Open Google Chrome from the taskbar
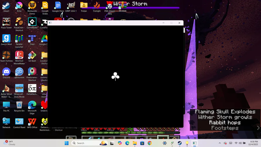261x147 pixels. click(x=150, y=143)
